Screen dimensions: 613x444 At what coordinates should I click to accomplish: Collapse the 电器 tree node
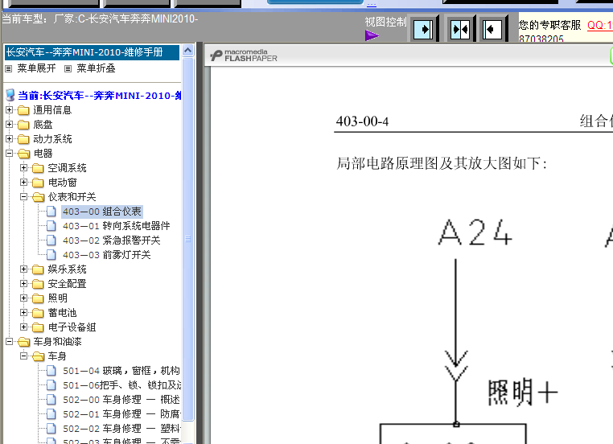click(9, 153)
